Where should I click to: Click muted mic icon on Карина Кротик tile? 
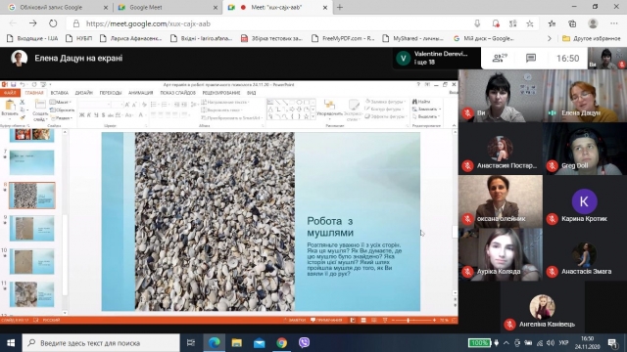[x=553, y=219]
